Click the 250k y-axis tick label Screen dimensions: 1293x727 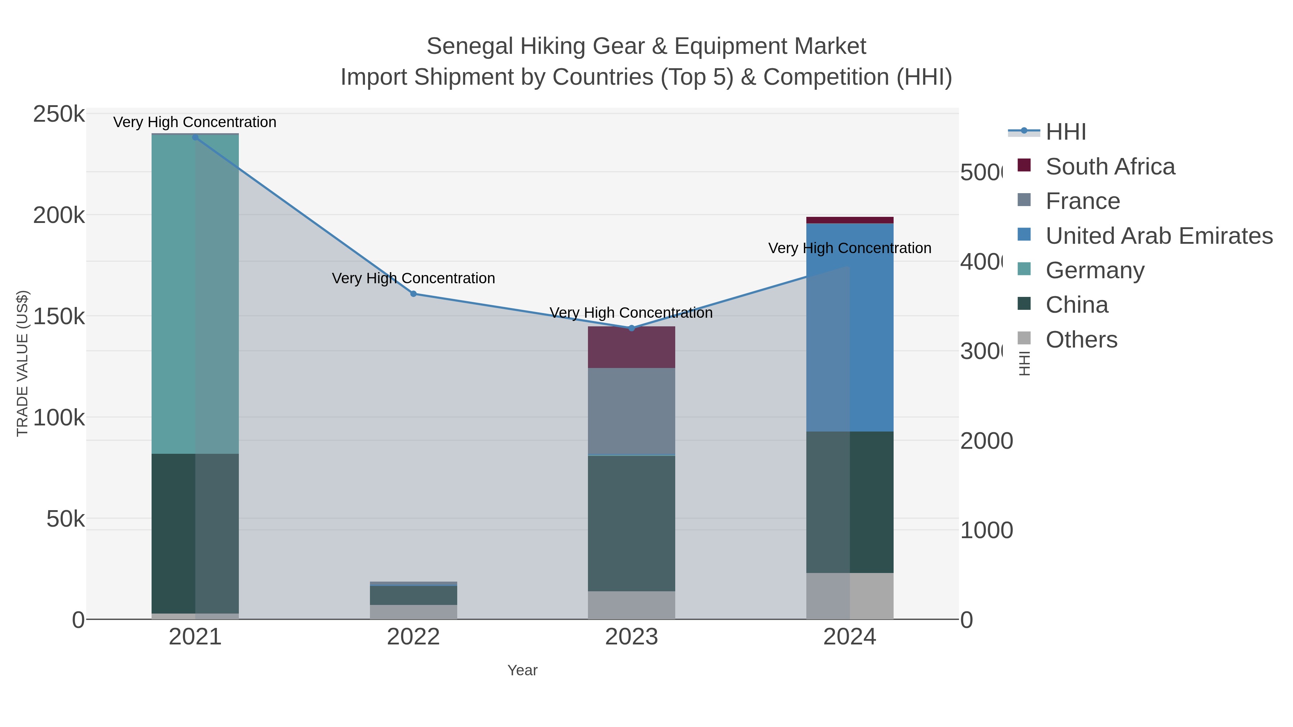[59, 115]
